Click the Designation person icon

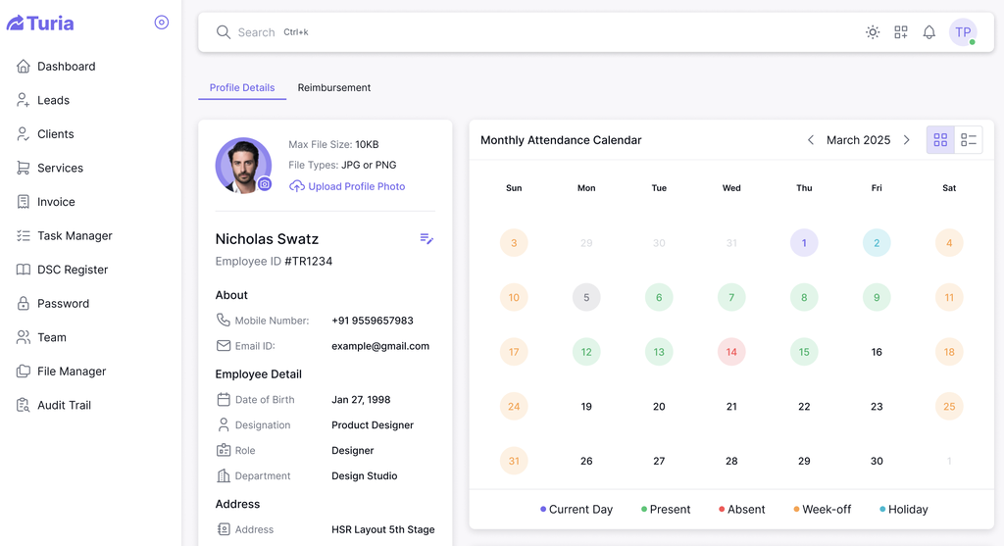coord(223,424)
